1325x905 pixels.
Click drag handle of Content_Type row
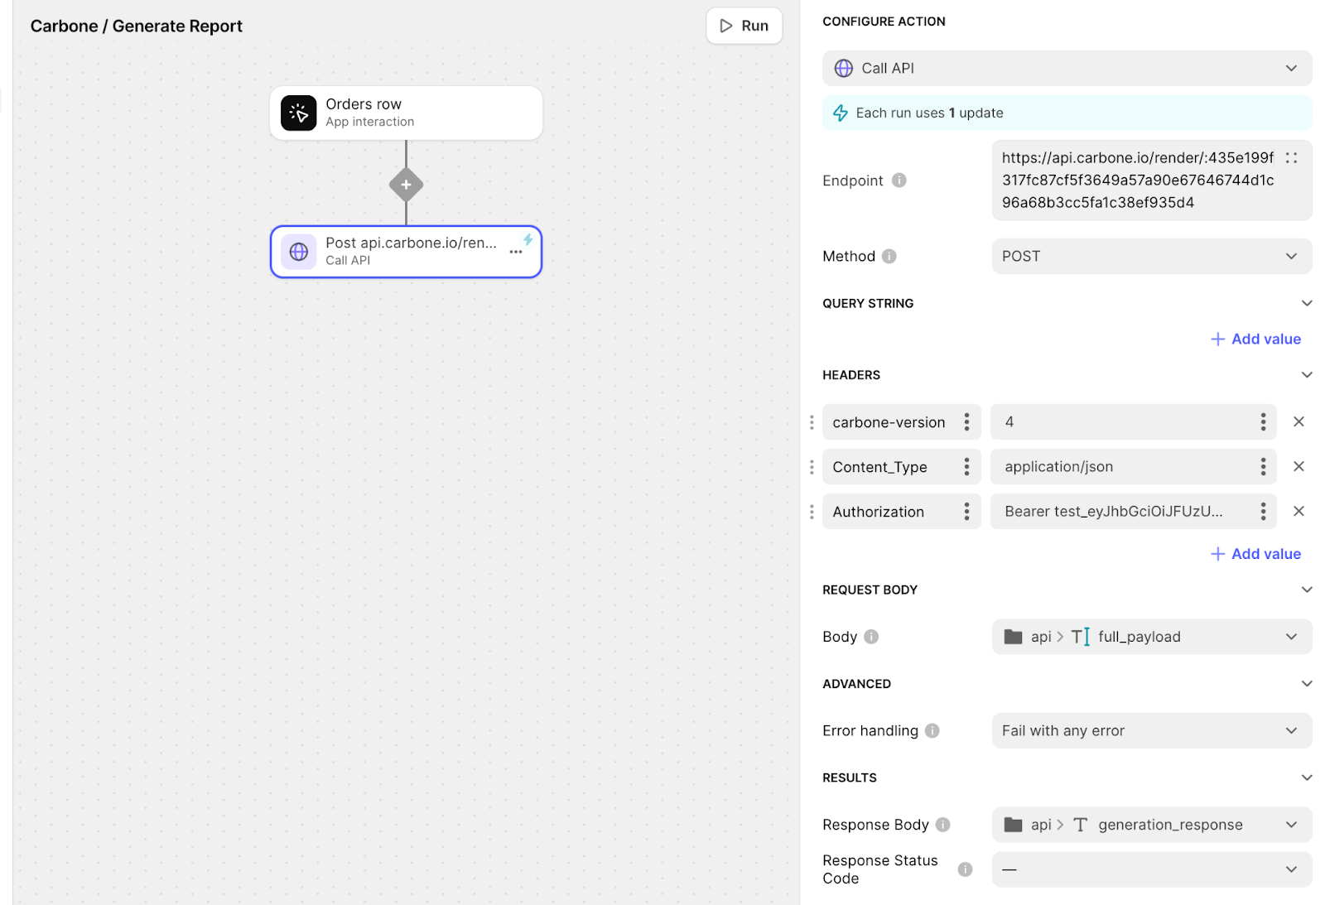[x=812, y=467]
